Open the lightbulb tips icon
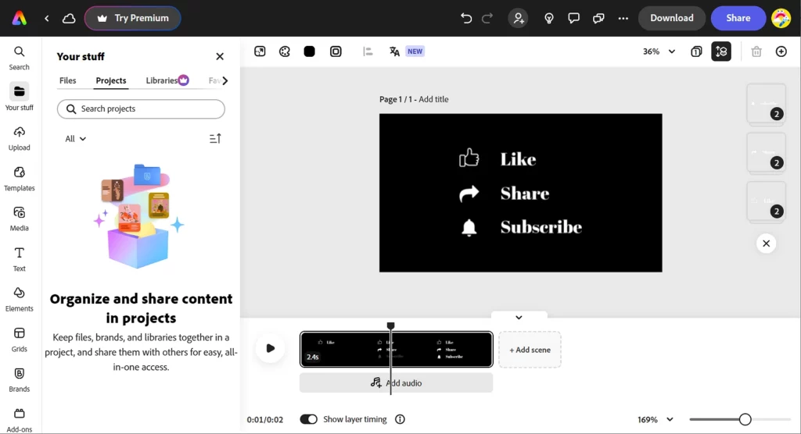 click(548, 19)
